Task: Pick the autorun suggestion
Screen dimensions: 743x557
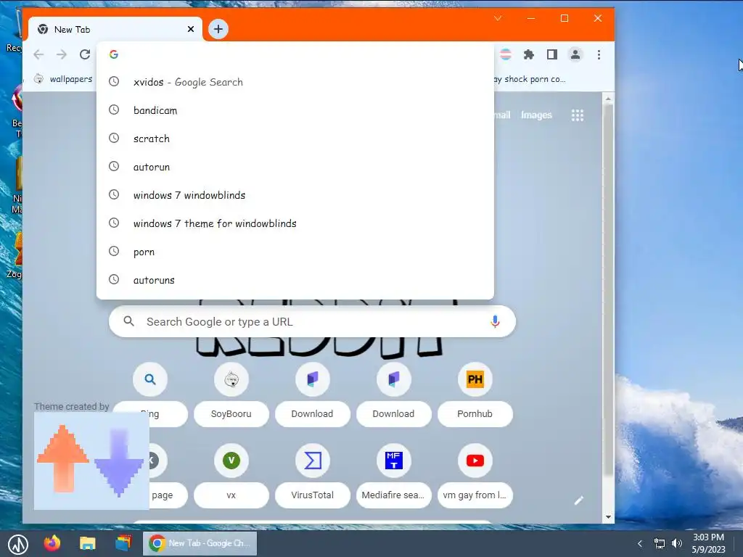Action: click(295, 167)
